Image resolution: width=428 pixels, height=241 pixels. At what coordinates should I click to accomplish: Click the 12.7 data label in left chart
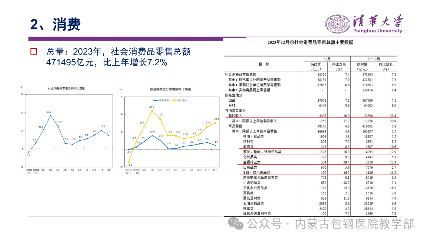(60, 122)
